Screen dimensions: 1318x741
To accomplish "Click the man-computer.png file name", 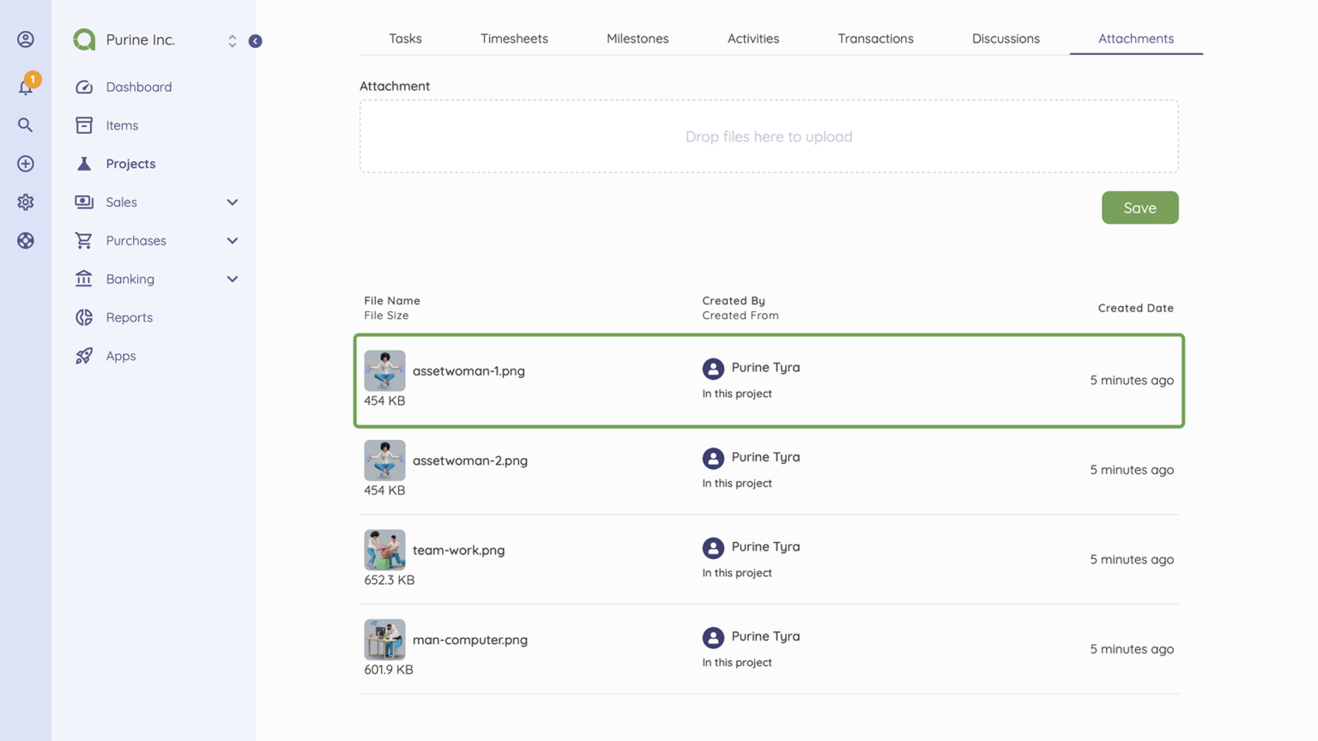I will [470, 640].
